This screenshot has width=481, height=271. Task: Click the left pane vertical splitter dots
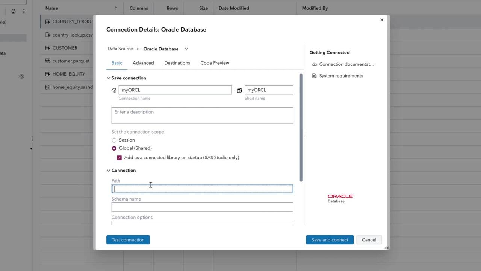tap(32, 139)
